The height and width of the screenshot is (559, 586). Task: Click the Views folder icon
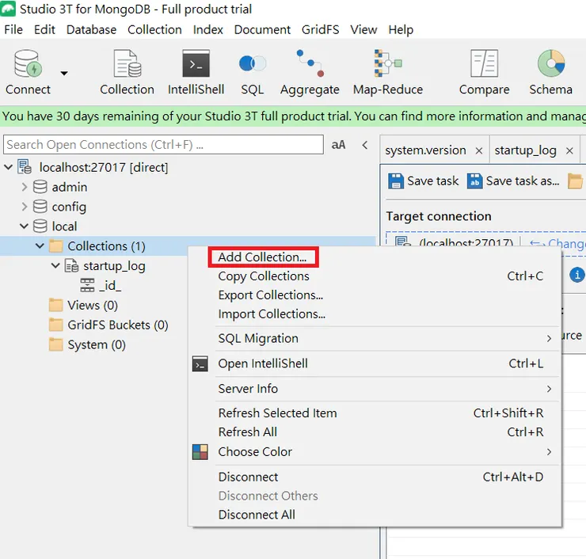[x=56, y=306]
